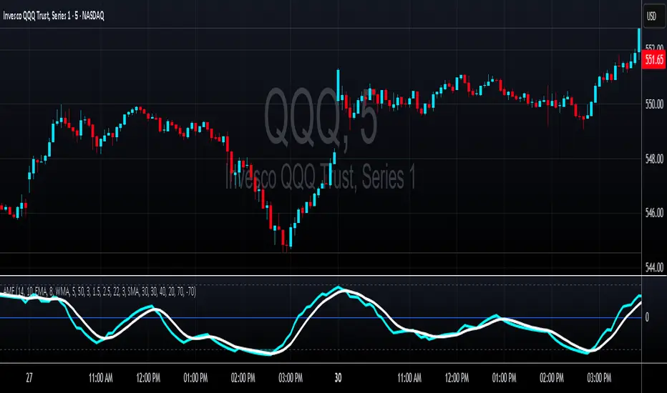Click the Invesco QQQ Trust symbol title

tap(54, 16)
